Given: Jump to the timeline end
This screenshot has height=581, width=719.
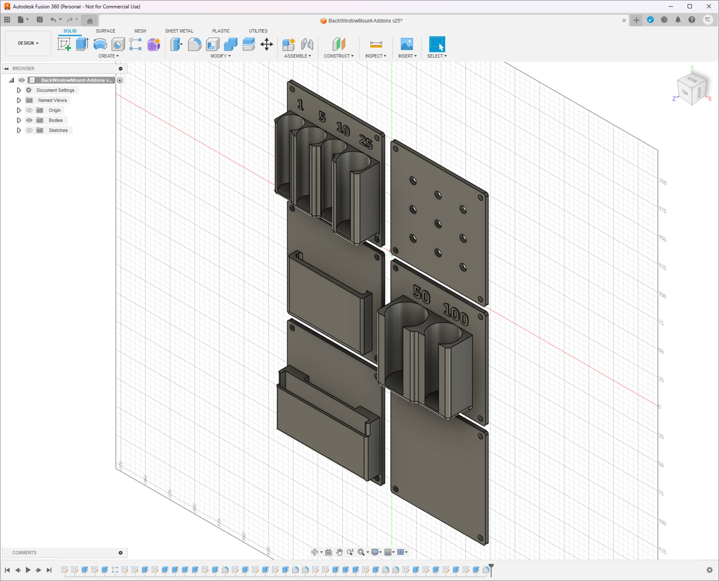Looking at the screenshot, I should 49,570.
